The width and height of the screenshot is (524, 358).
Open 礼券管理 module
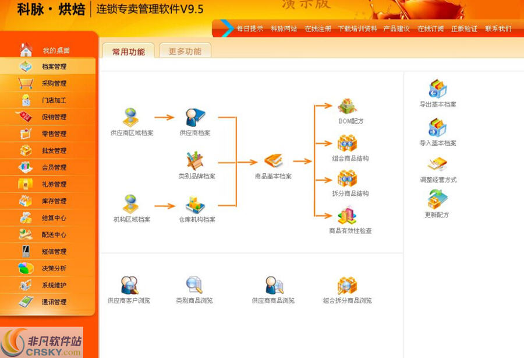(48, 184)
